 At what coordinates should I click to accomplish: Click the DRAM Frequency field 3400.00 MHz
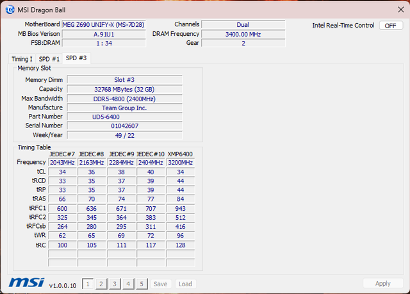(x=243, y=34)
